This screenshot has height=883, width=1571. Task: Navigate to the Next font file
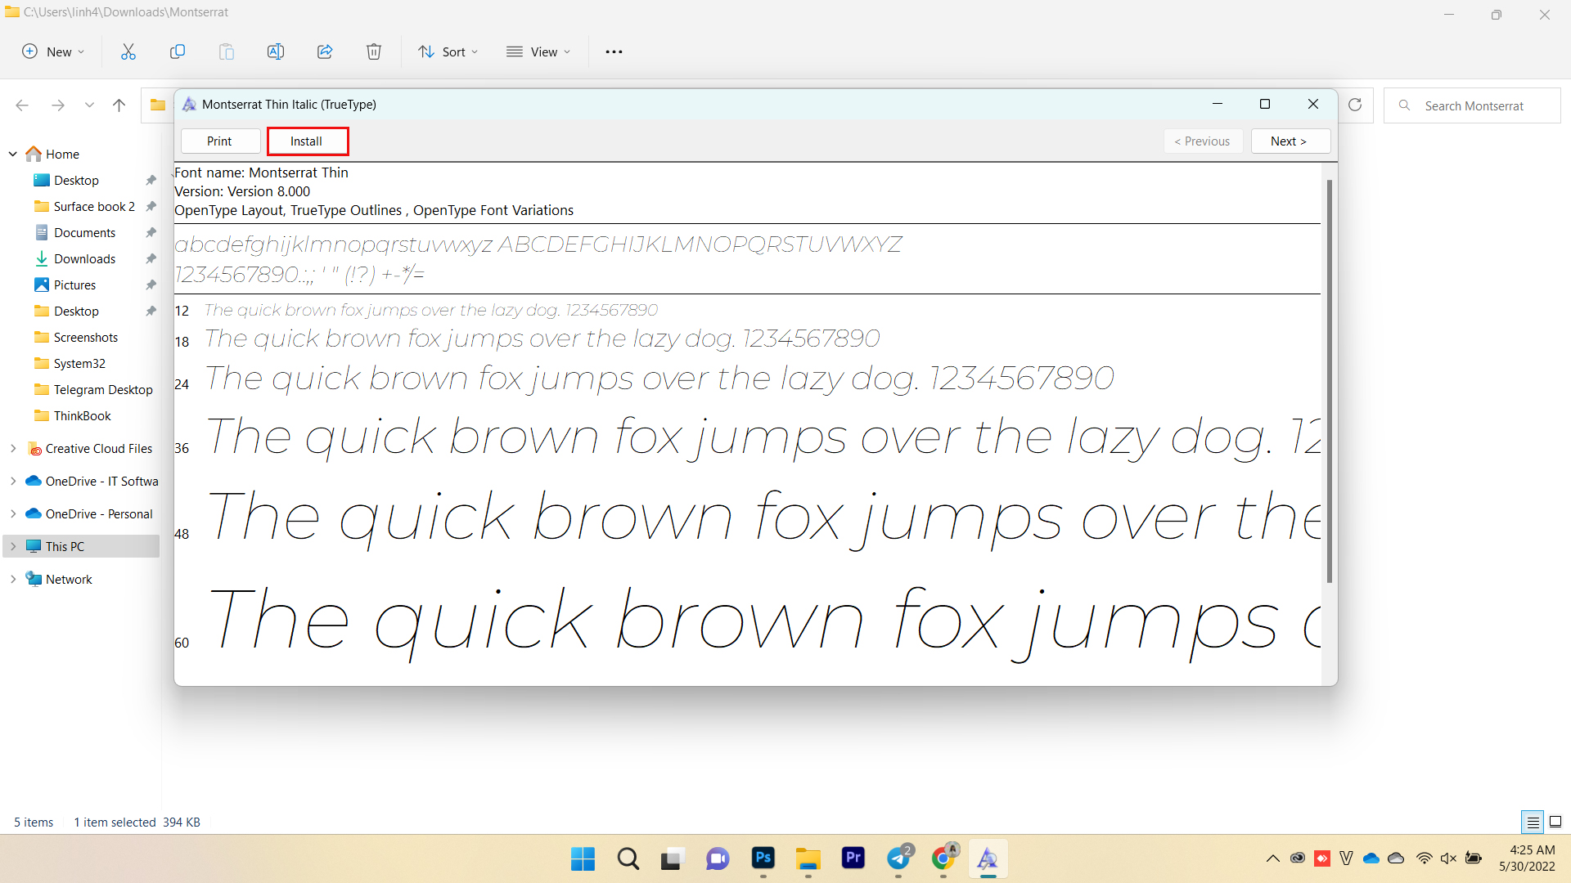(x=1287, y=141)
